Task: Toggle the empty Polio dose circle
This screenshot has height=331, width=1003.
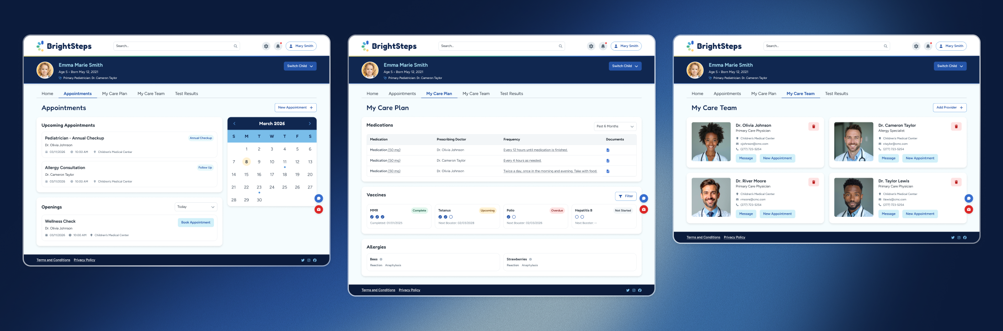Action: pyautogui.click(x=514, y=217)
